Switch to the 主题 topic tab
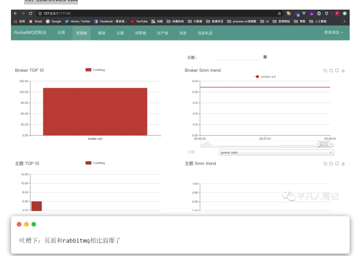This screenshot has height=256, width=361. tap(120, 33)
